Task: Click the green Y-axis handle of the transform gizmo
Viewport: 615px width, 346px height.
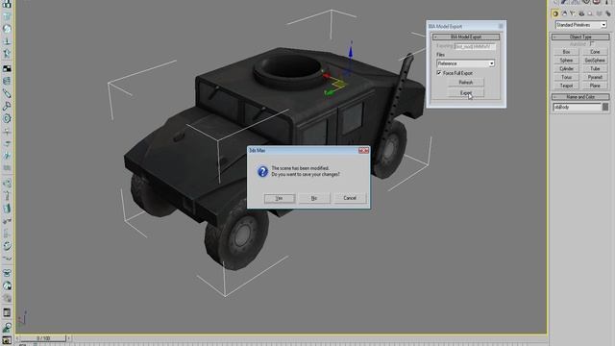Action: [329, 93]
